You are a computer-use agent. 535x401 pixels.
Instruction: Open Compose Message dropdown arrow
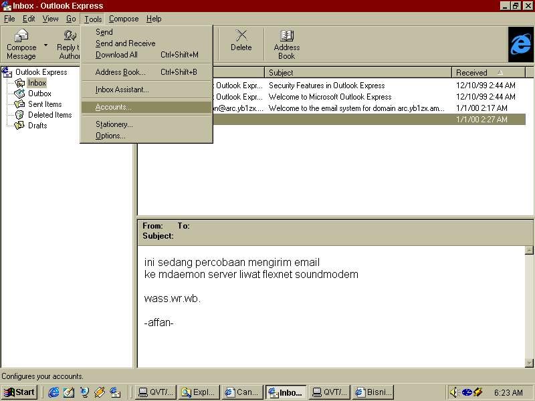(x=46, y=45)
